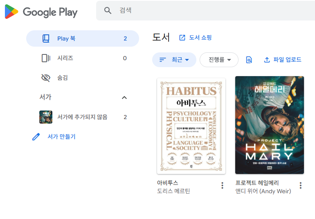Click the Google Play logo
The height and width of the screenshot is (219, 315).
coord(41,11)
